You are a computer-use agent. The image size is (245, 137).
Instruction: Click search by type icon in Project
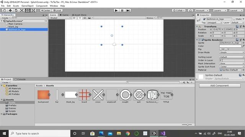tap(184, 82)
